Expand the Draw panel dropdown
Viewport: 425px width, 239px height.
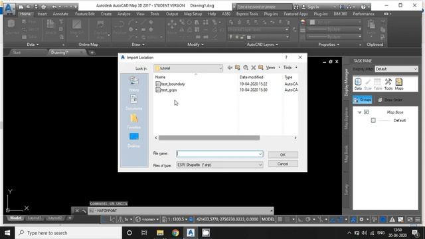pyautogui.click(x=138, y=44)
